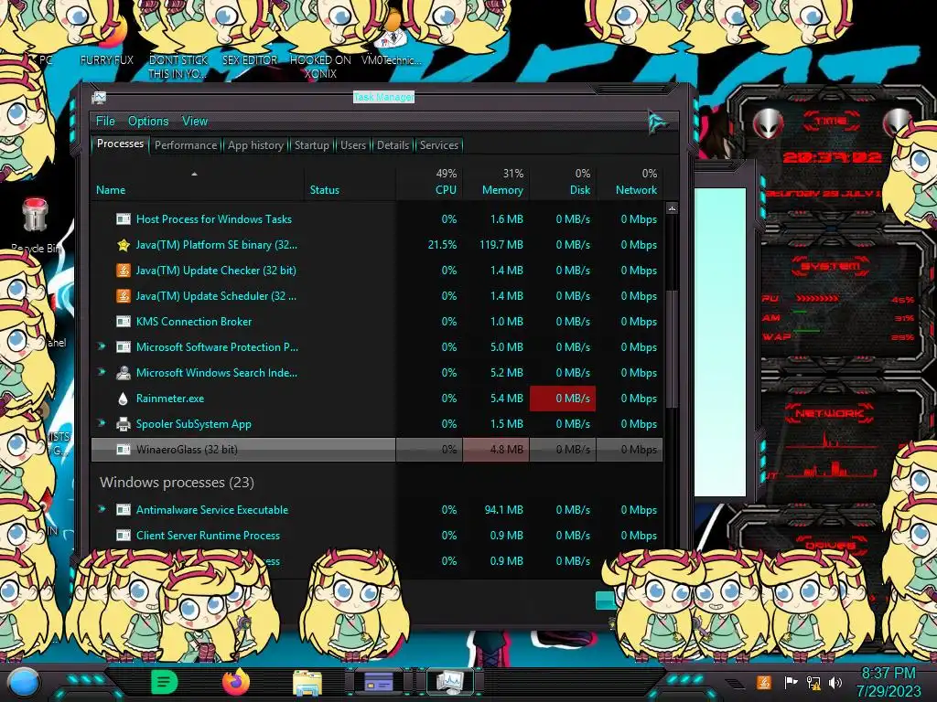Click the Java Platform SE binary star icon

(x=124, y=245)
